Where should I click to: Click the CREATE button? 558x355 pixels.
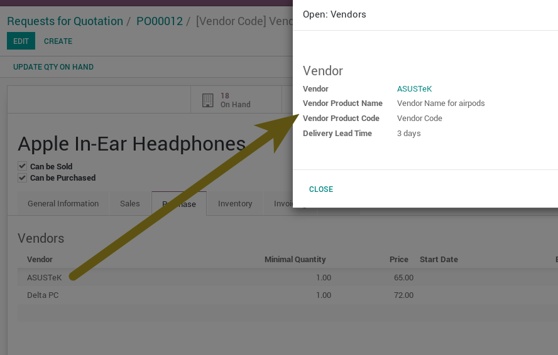(x=58, y=41)
